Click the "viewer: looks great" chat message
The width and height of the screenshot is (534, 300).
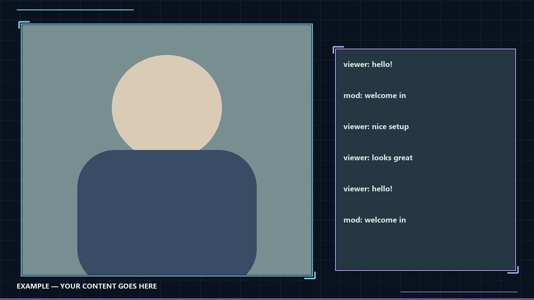click(378, 158)
